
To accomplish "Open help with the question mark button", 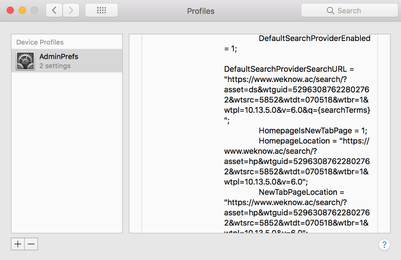I will point(384,244).
